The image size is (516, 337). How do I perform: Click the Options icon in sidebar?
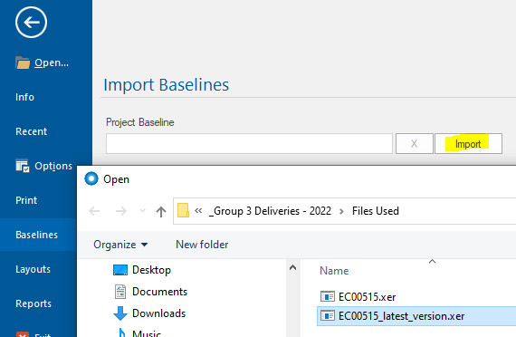click(23, 166)
